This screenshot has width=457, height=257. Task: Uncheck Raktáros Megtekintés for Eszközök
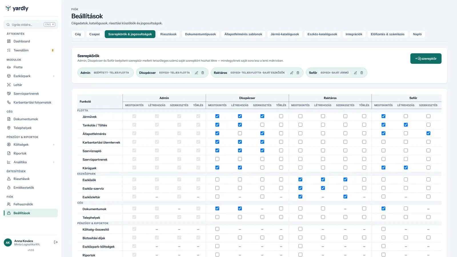click(300, 180)
